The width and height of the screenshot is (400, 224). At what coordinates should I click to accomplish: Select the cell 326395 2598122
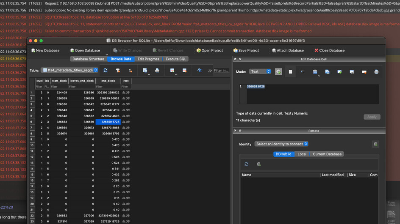coord(108,93)
